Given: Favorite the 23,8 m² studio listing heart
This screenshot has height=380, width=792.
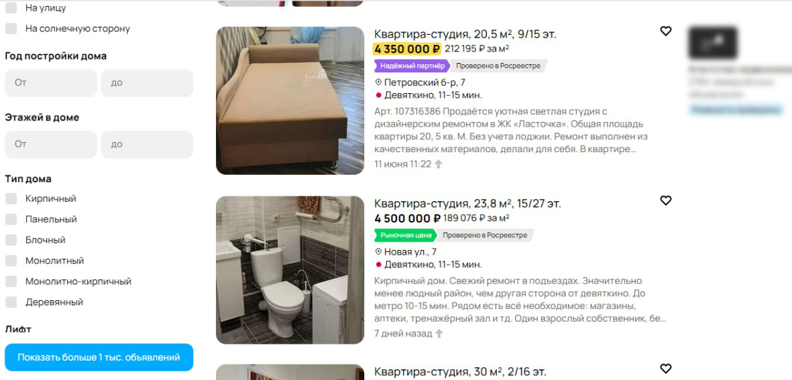Looking at the screenshot, I should [666, 201].
